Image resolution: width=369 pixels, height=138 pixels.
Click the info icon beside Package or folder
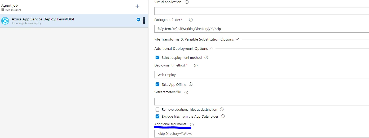click(191, 20)
